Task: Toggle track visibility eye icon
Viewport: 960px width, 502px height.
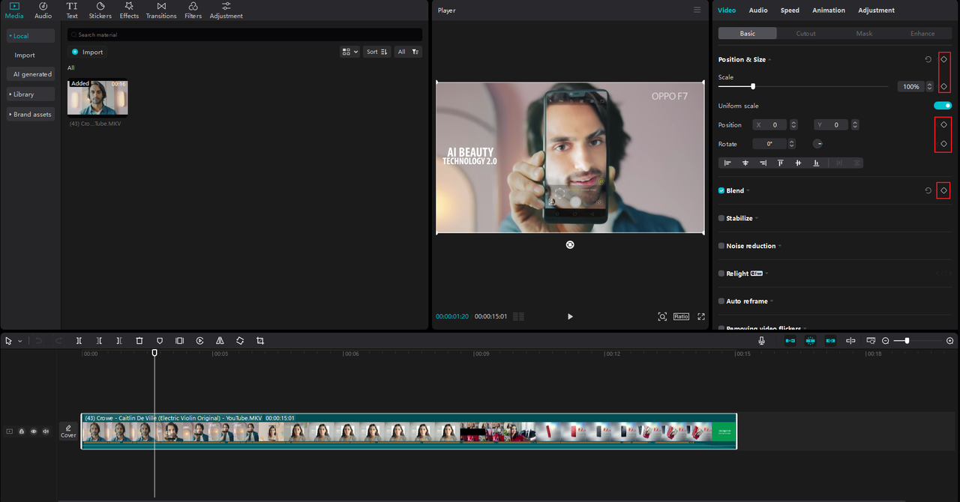Action: pyautogui.click(x=34, y=432)
